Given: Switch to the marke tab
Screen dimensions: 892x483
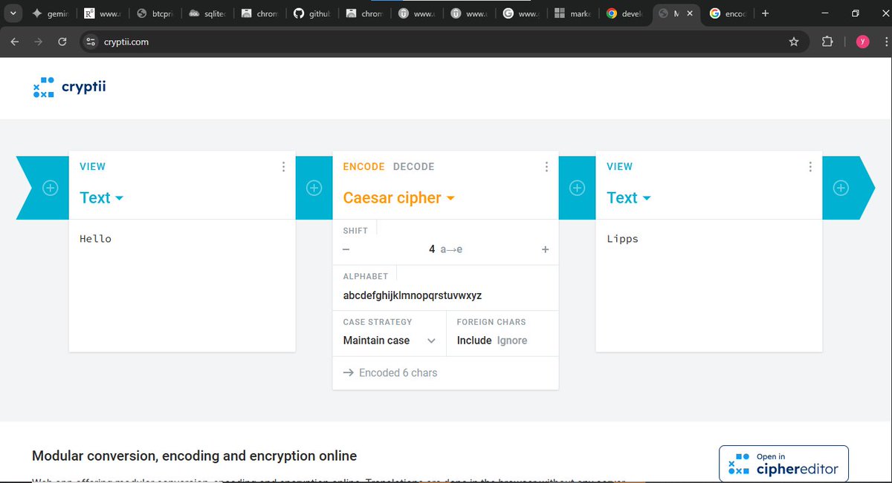Looking at the screenshot, I should pyautogui.click(x=572, y=13).
